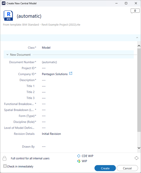Click the Revit RTE file icon

coord(8,15)
